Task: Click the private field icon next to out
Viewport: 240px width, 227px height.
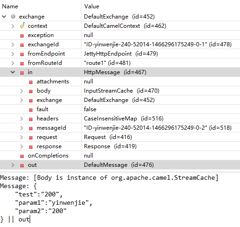Action: click(x=22, y=165)
